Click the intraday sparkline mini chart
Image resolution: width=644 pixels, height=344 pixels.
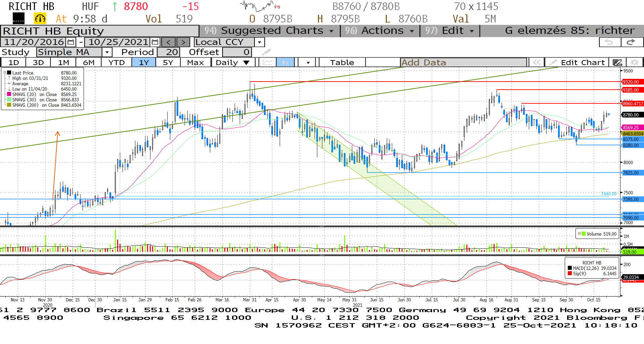[260, 6]
